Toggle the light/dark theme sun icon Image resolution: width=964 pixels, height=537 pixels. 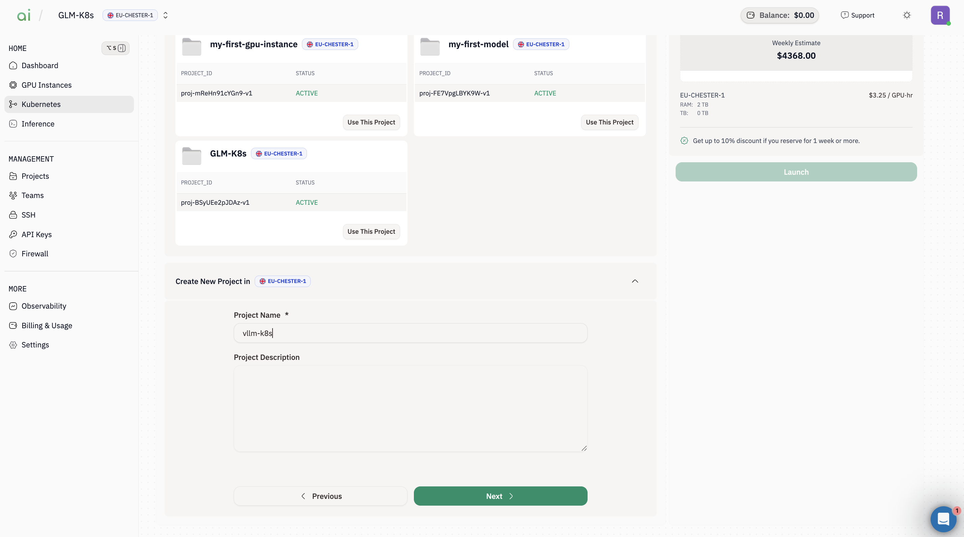pyautogui.click(x=906, y=15)
